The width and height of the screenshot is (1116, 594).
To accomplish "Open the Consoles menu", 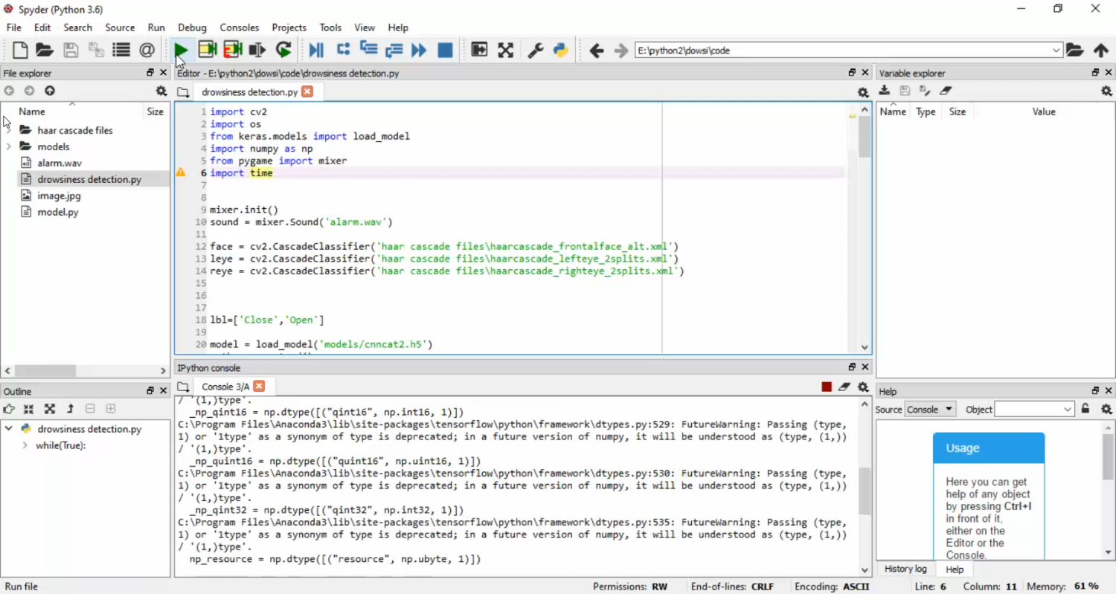I will (239, 28).
